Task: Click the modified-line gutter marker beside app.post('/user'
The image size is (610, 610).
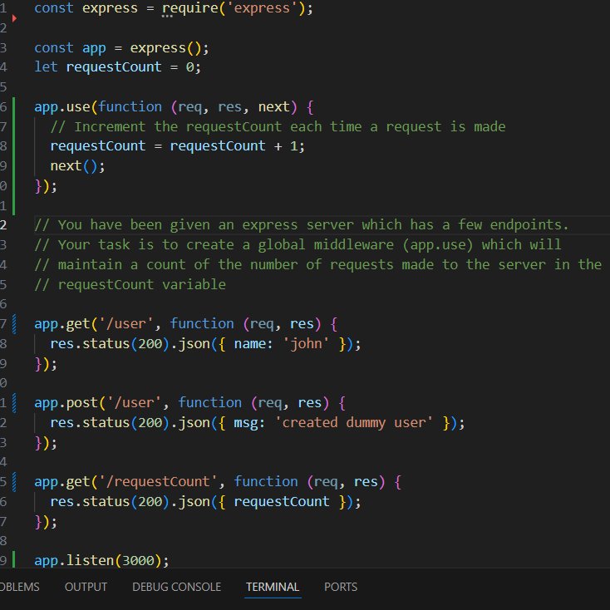Action: tap(14, 402)
